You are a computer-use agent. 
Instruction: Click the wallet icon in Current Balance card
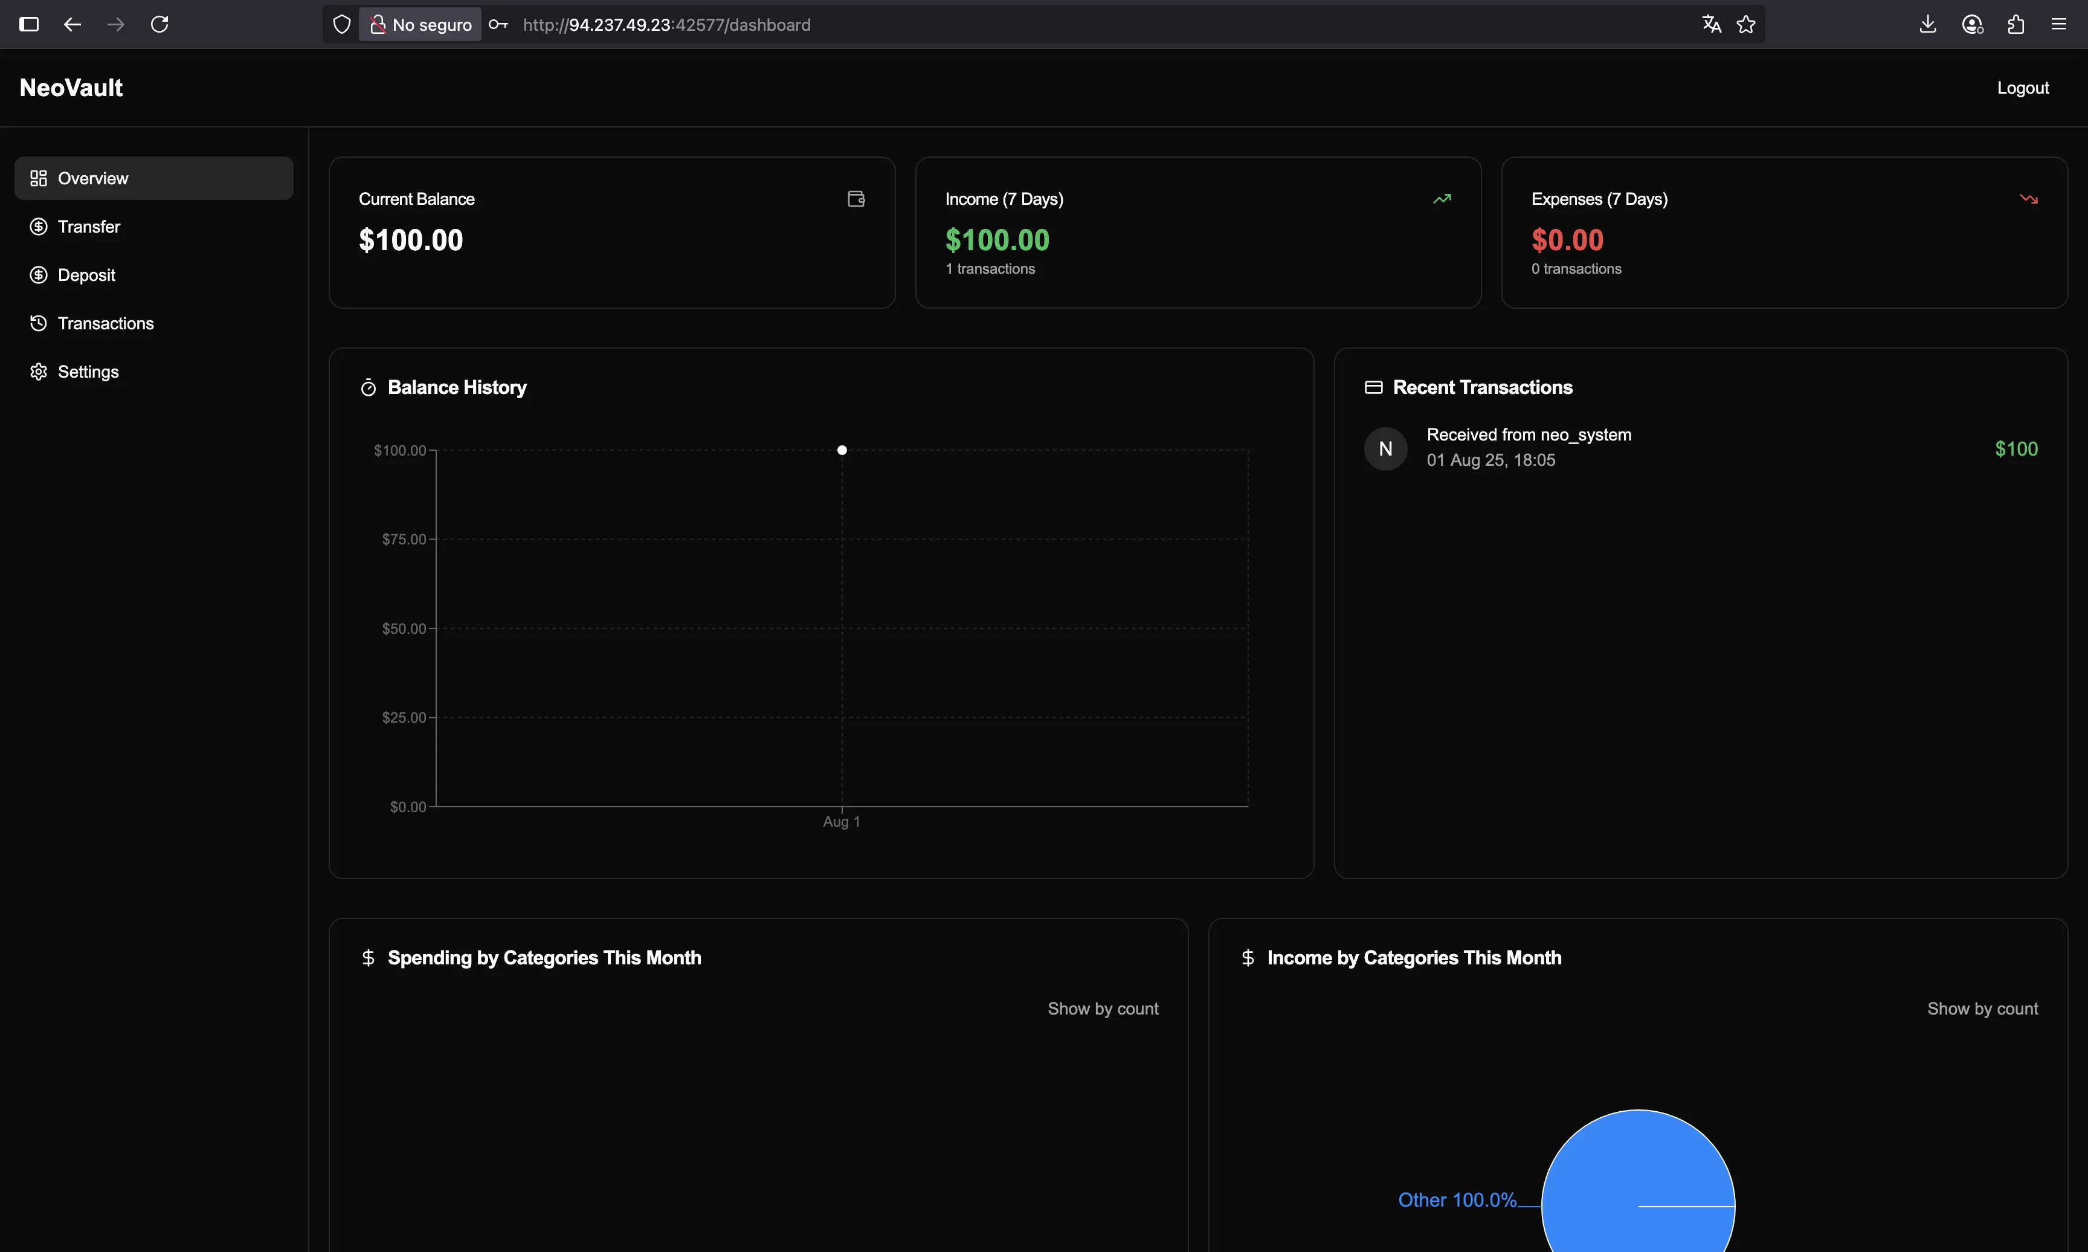click(856, 199)
